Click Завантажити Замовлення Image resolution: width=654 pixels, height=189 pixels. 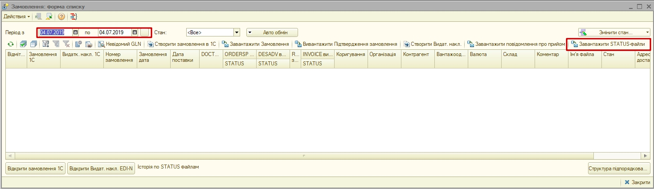[x=256, y=44]
